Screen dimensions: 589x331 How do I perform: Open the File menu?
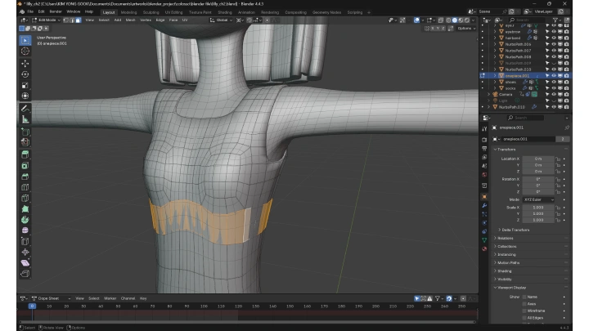pos(30,11)
